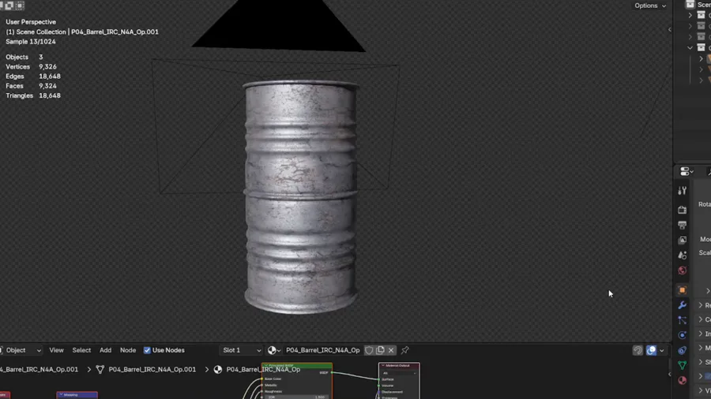Open the Tool properties tab
The width and height of the screenshot is (711, 399).
click(x=682, y=191)
